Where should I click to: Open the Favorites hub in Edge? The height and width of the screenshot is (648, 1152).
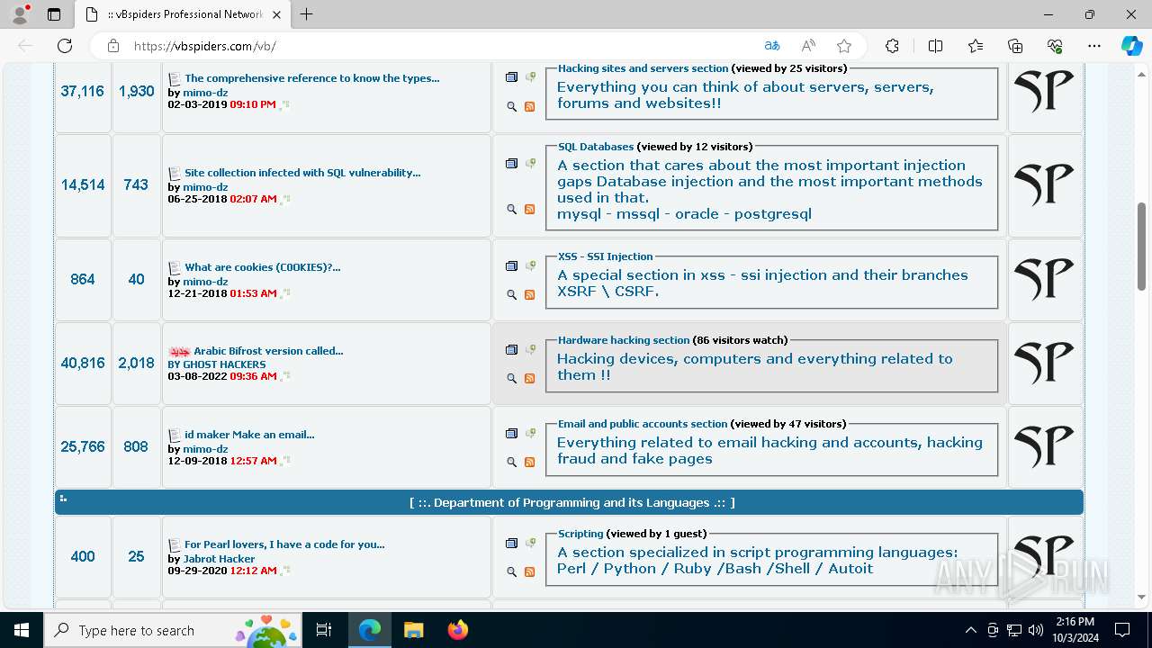[x=976, y=46]
